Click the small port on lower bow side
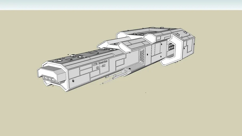This screenshot has height=136, width=242. pyautogui.click(x=73, y=80)
